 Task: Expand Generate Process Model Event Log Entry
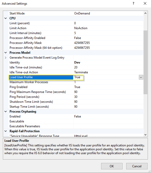tap(6, 58)
